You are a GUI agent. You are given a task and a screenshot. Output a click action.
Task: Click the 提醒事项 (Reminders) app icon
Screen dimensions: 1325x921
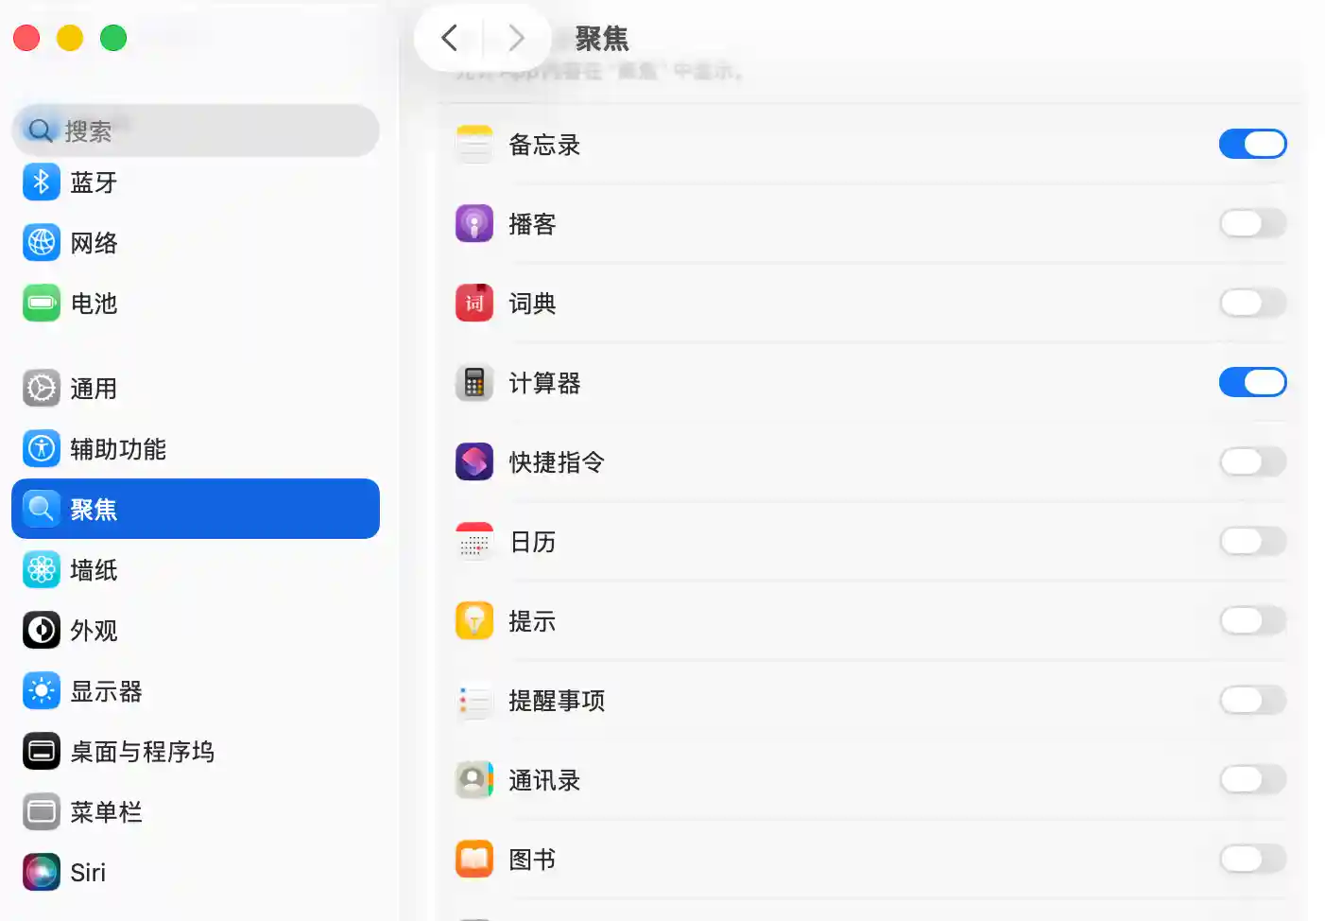tap(473, 701)
